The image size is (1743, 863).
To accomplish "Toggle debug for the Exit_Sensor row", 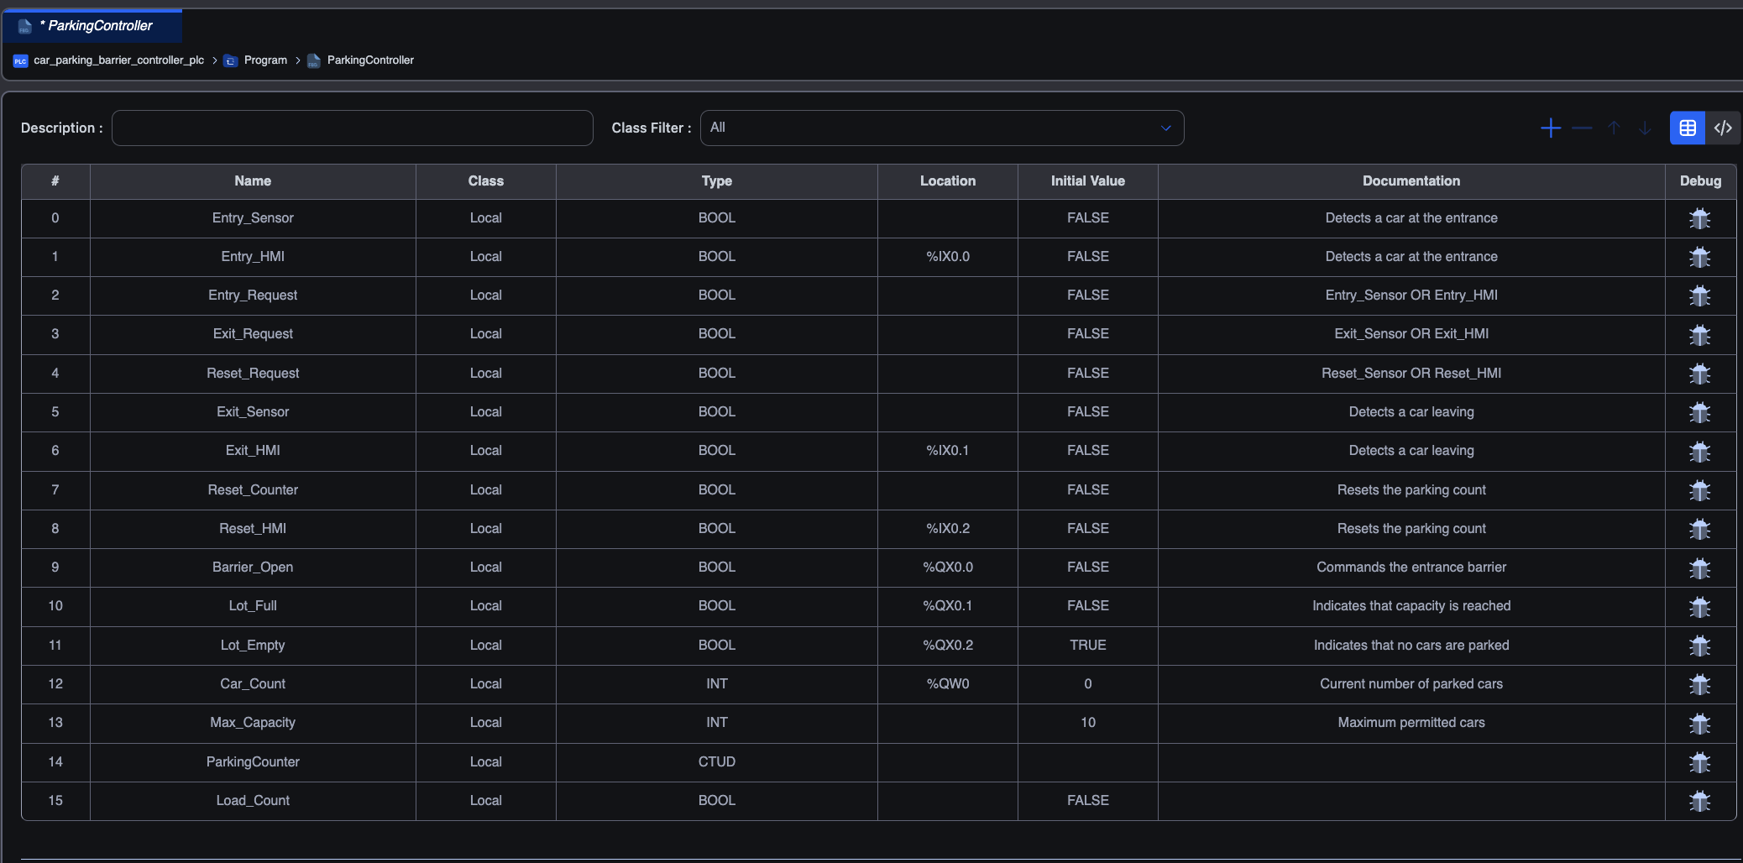I will (1699, 412).
